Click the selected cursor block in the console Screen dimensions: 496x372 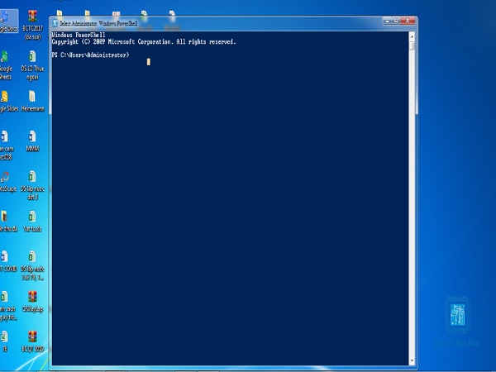click(148, 62)
